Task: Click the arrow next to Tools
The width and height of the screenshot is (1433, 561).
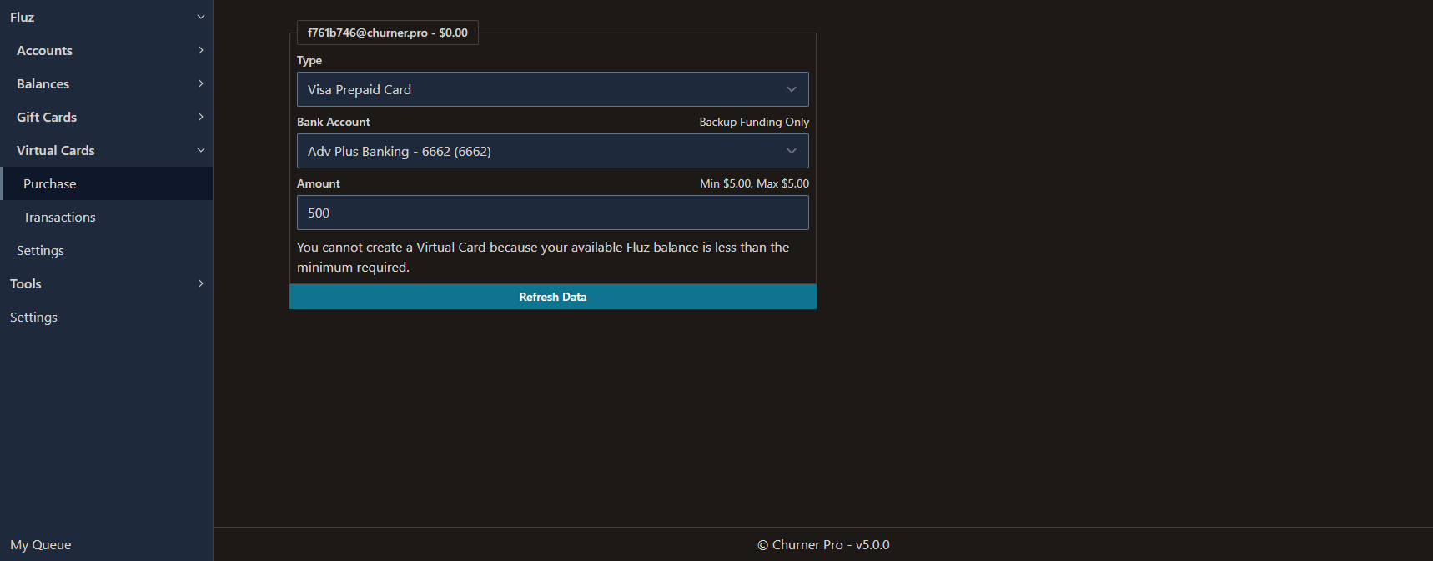Action: point(200,283)
